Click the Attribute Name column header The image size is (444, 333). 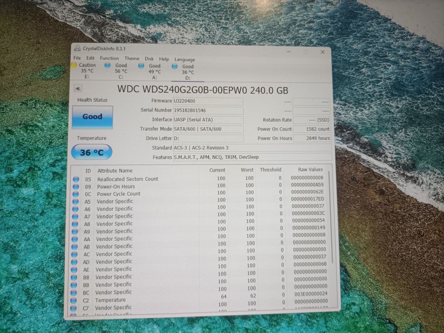coord(115,171)
